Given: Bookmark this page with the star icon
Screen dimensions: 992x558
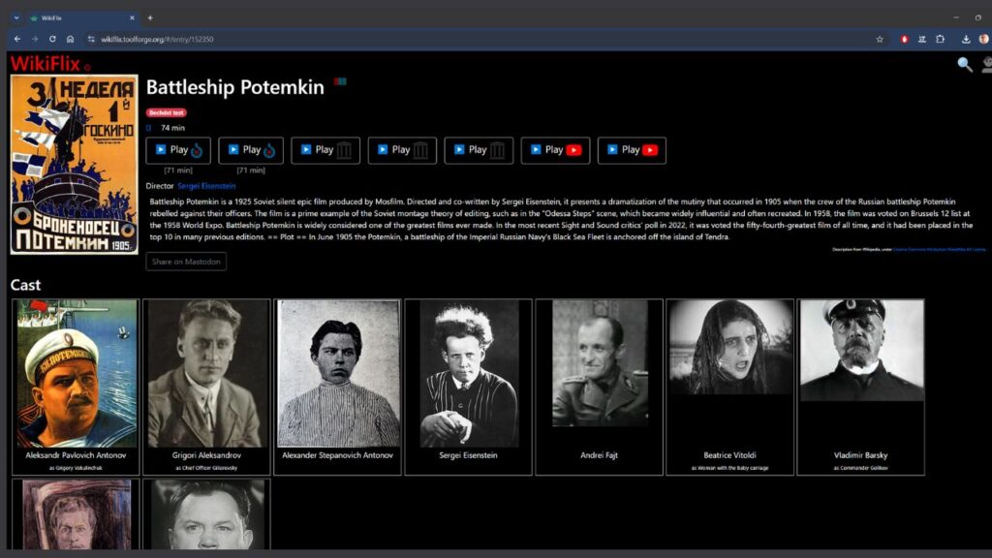Looking at the screenshot, I should [x=880, y=39].
